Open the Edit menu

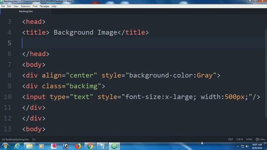point(9,6)
